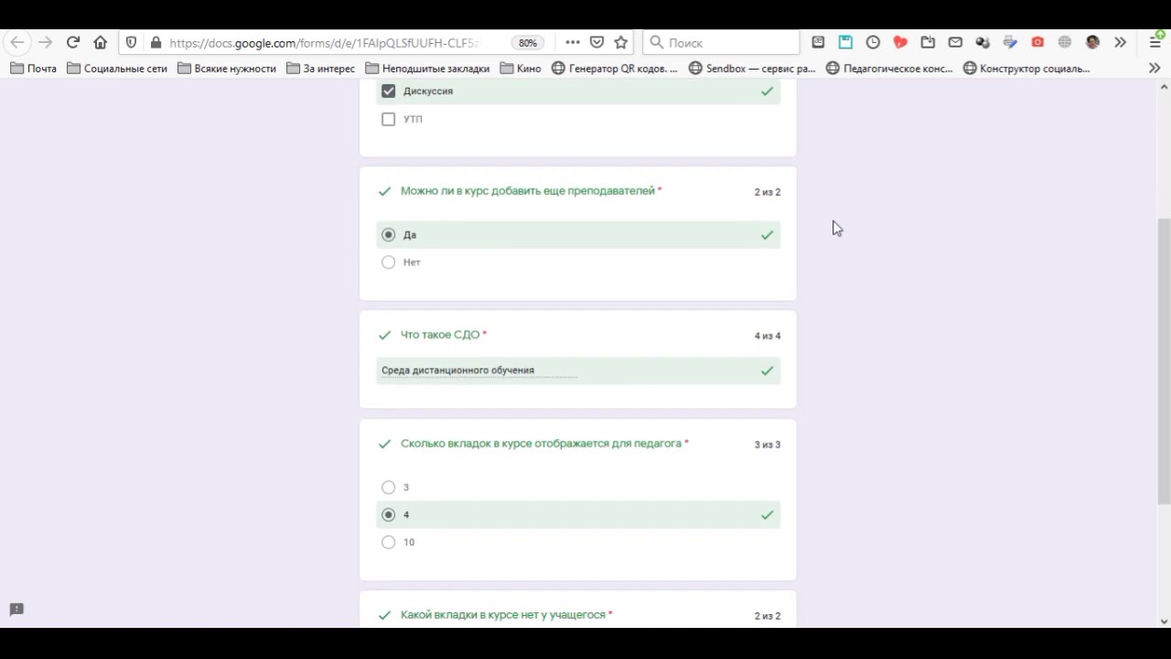This screenshot has height=659, width=1171.
Task: Click the scrollbar down arrow
Action: [1164, 621]
